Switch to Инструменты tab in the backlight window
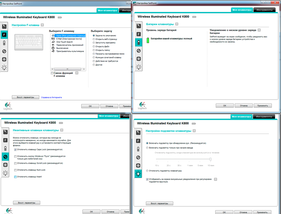Image resolution: width=281 pixels, height=214 pixels. coord(264,117)
